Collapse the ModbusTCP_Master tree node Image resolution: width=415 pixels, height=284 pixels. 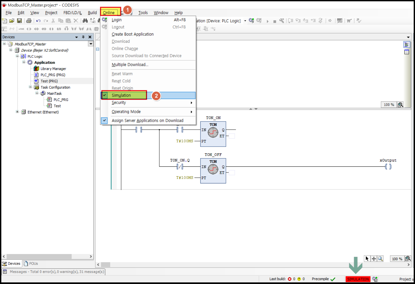(x=4, y=44)
